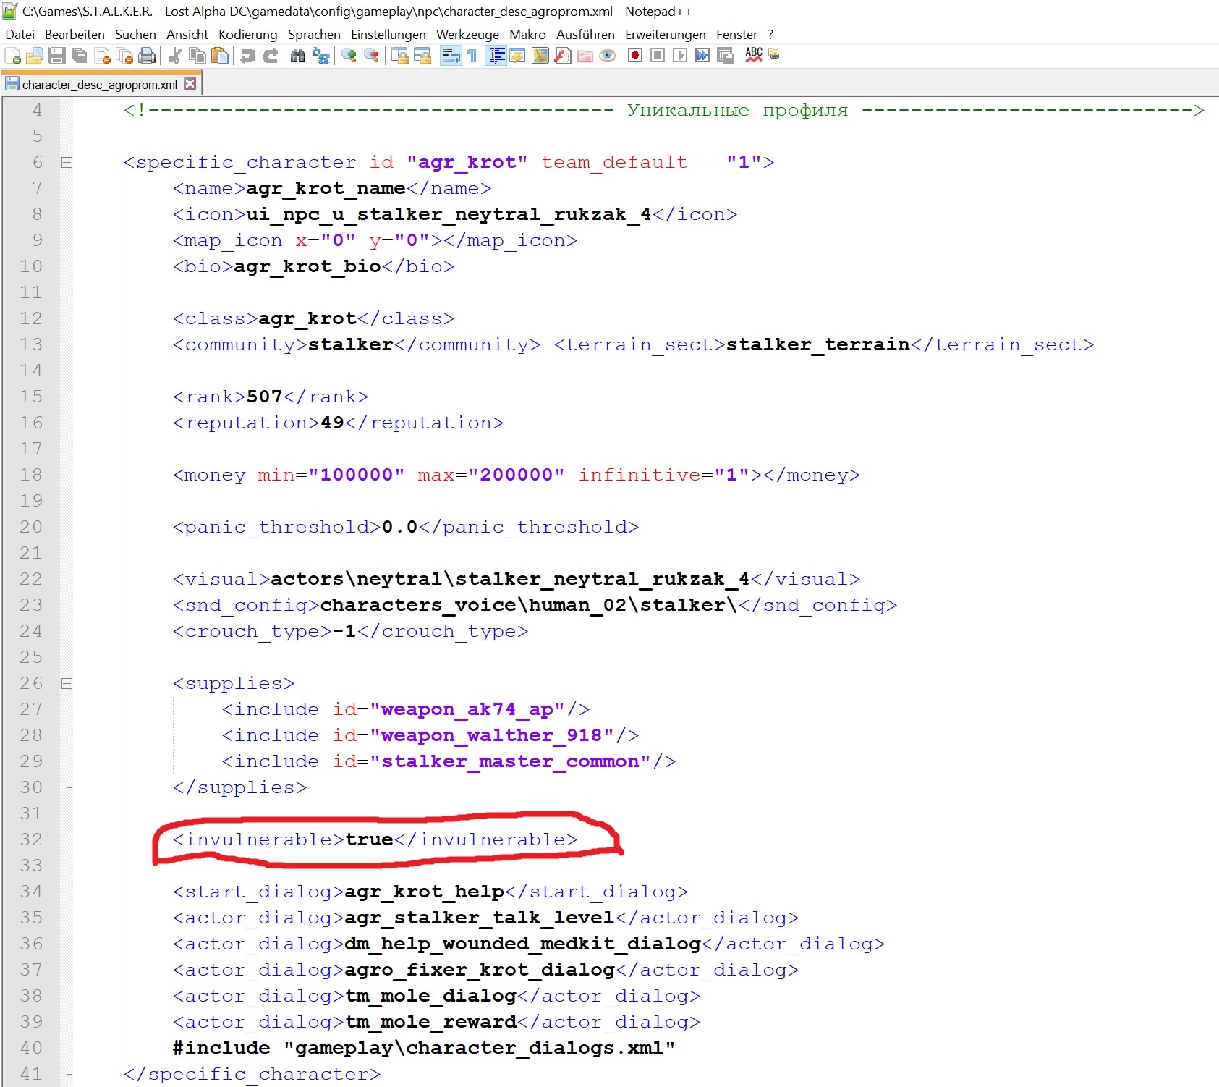Toggle the indent guide toolbar button
The width and height of the screenshot is (1219, 1087).
pos(496,56)
